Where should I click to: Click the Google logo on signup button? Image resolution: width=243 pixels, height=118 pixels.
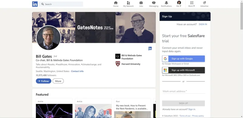click(x=165, y=59)
